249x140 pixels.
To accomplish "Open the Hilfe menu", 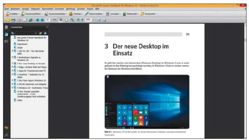I will [97, 9].
